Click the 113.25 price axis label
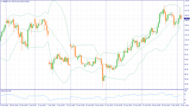 point(187,6)
